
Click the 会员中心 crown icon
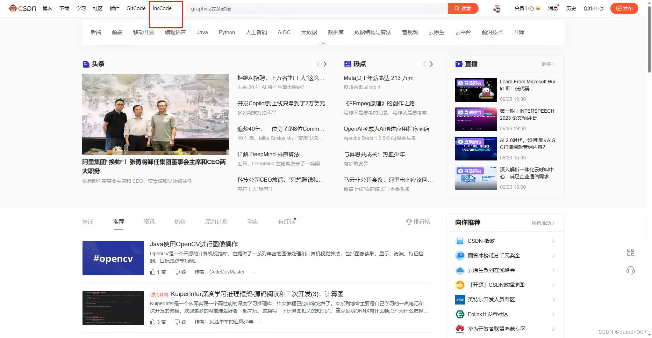coord(538,8)
